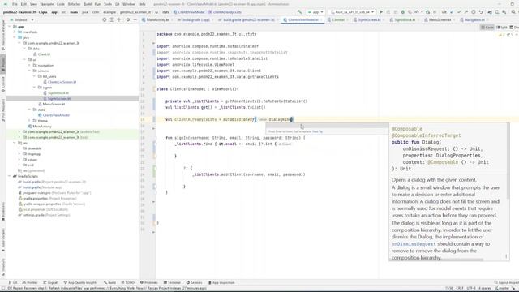The height and width of the screenshot is (292, 519).
Task: Open the app run configuration dropdown
Action: [x=315, y=12]
